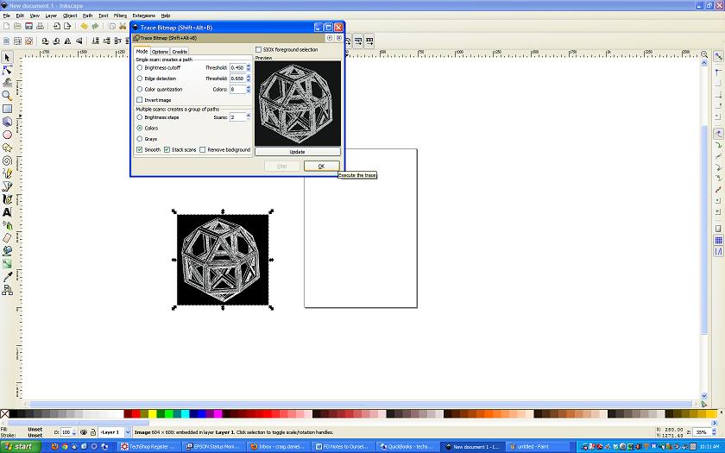This screenshot has height=453, width=725.
Task: Click the no-color X swatch
Action: (x=4, y=413)
